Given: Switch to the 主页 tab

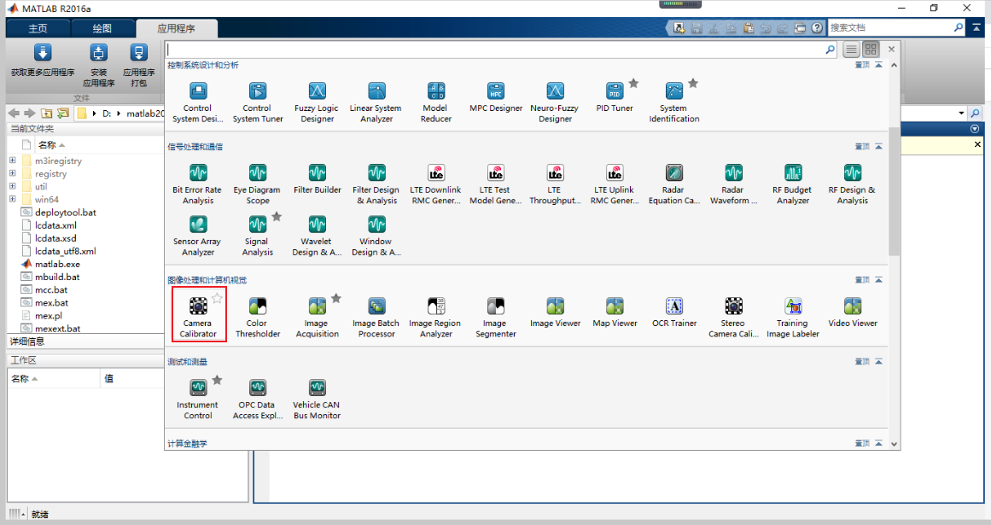Looking at the screenshot, I should (38, 28).
